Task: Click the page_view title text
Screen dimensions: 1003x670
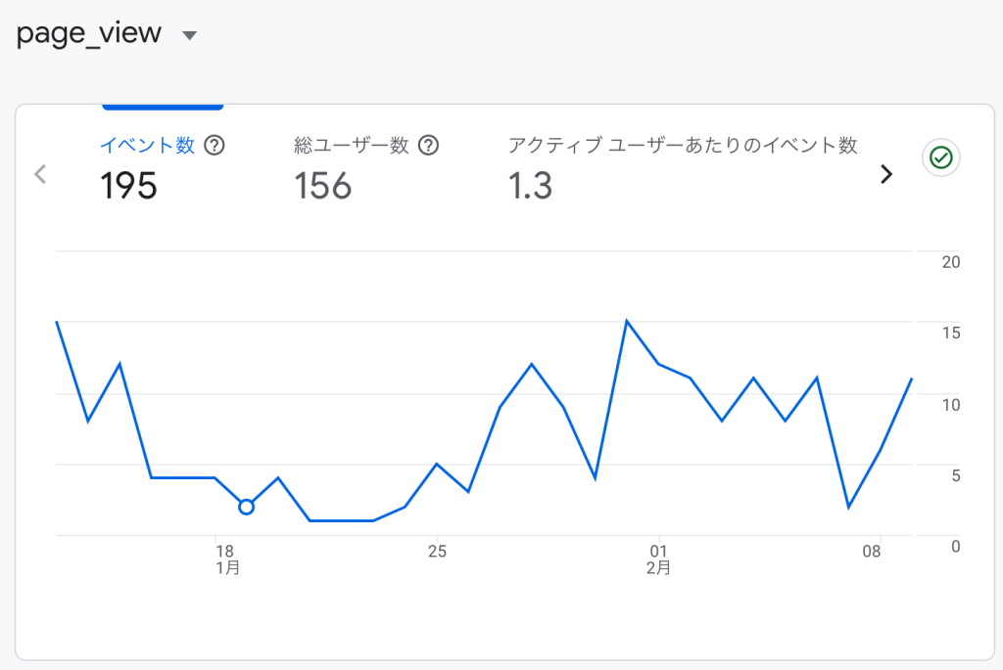Action: [x=88, y=33]
